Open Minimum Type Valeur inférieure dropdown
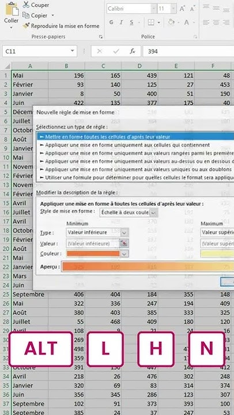This screenshot has height=415, width=234. click(x=124, y=233)
